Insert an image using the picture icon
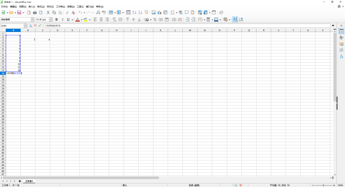The width and height of the screenshot is (345, 187). [x=154, y=12]
